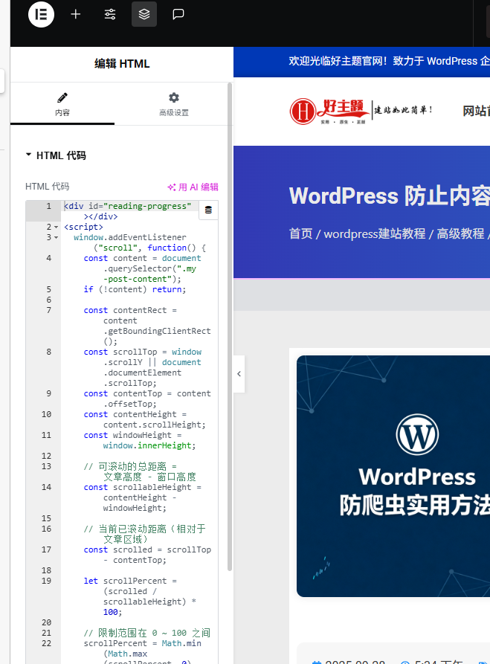Click the WordPress 防爬虫 featured image
This screenshot has width=490, height=664.
click(x=393, y=476)
